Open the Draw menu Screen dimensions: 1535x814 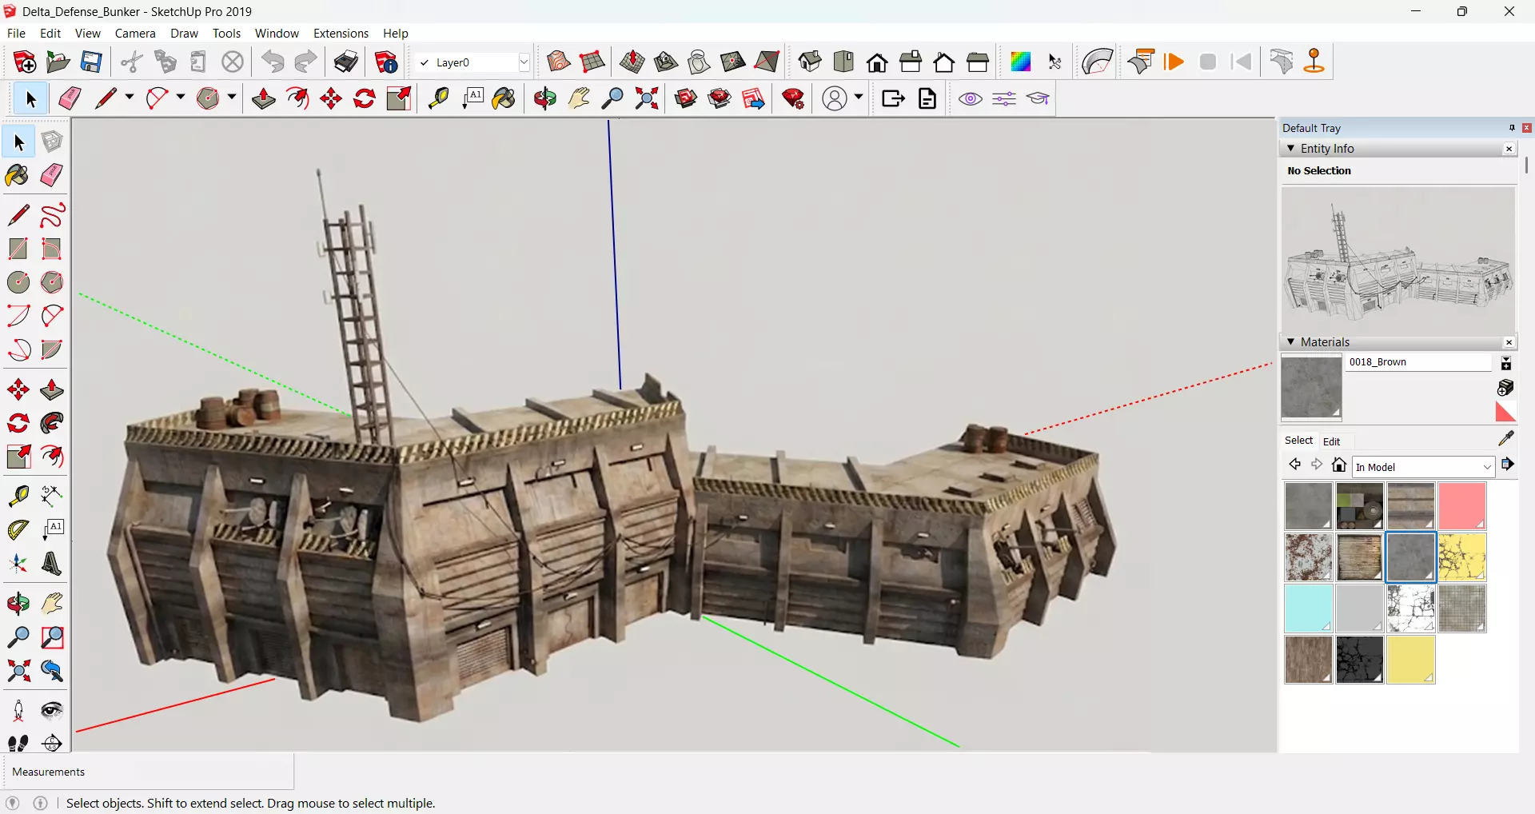[x=184, y=34]
